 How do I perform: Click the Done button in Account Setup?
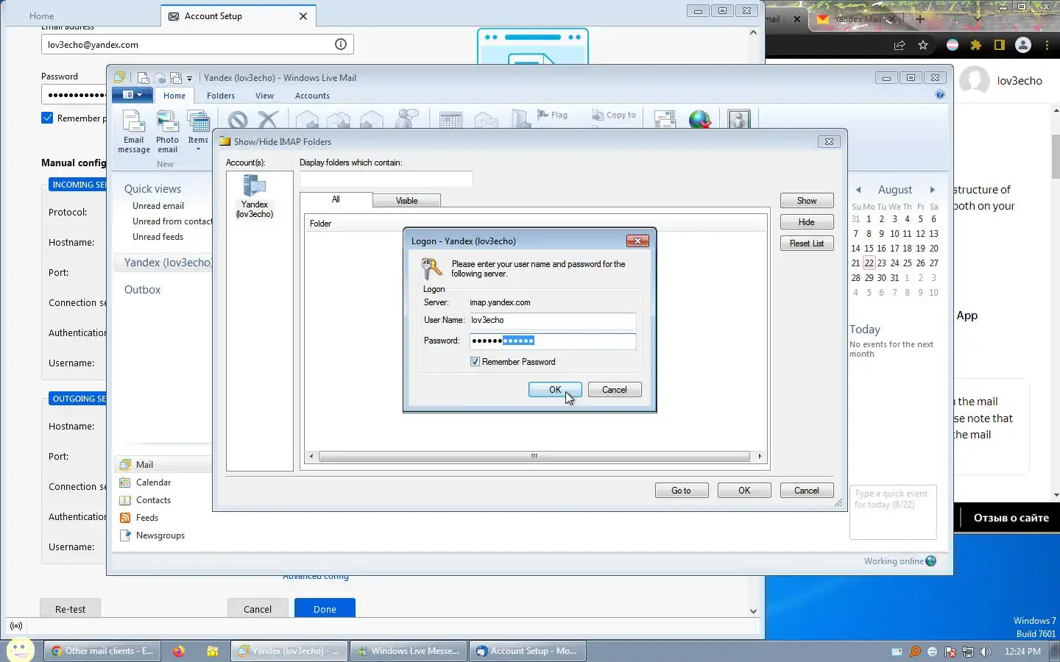point(325,609)
